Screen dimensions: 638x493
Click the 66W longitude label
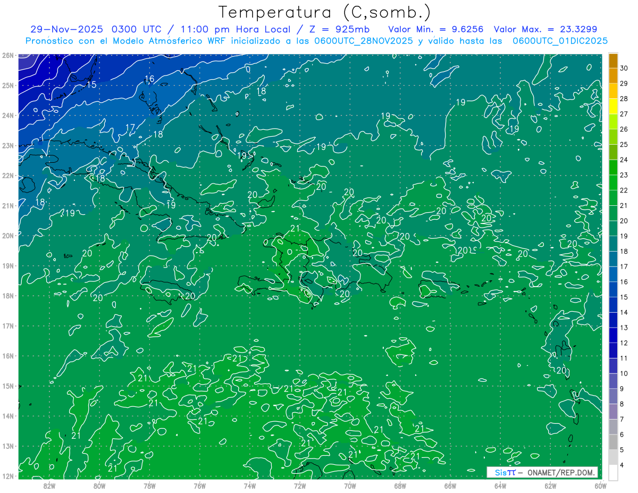[x=450, y=486]
